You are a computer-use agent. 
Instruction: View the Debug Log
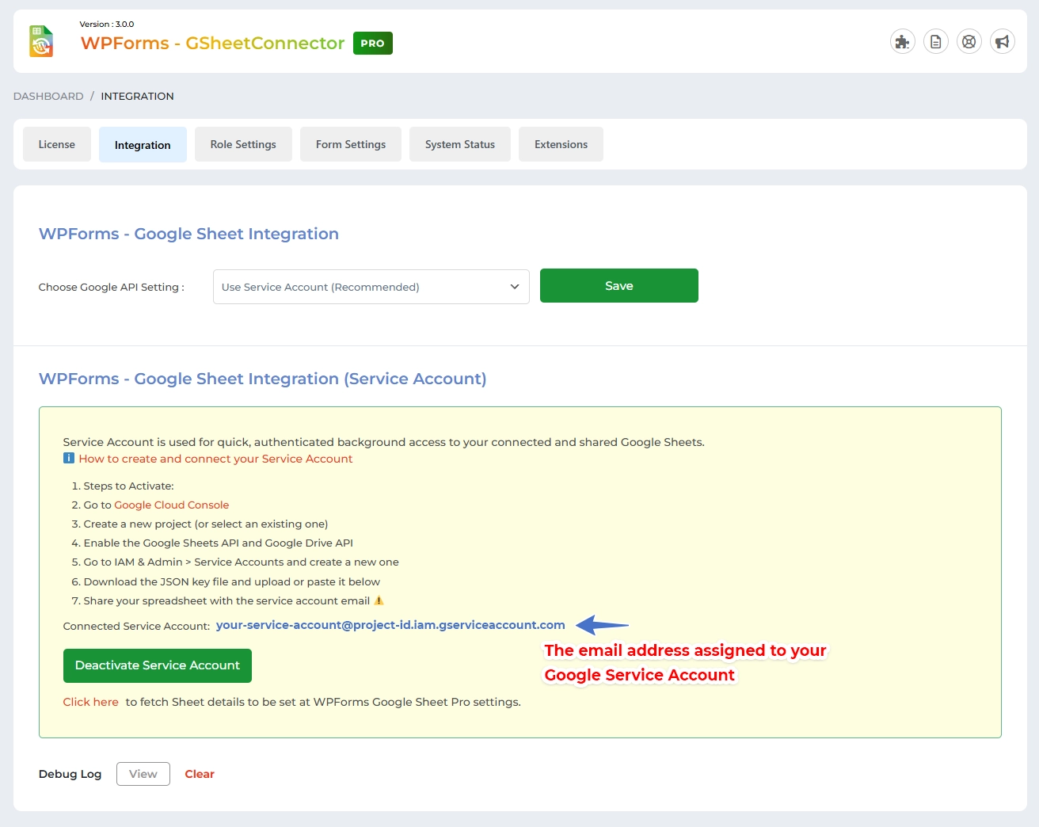tap(143, 774)
